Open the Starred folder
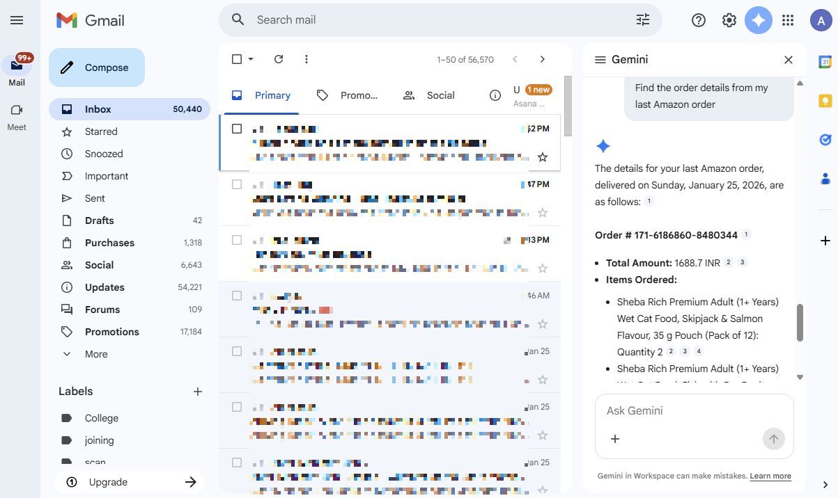The height and width of the screenshot is (498, 838). pos(130,131)
